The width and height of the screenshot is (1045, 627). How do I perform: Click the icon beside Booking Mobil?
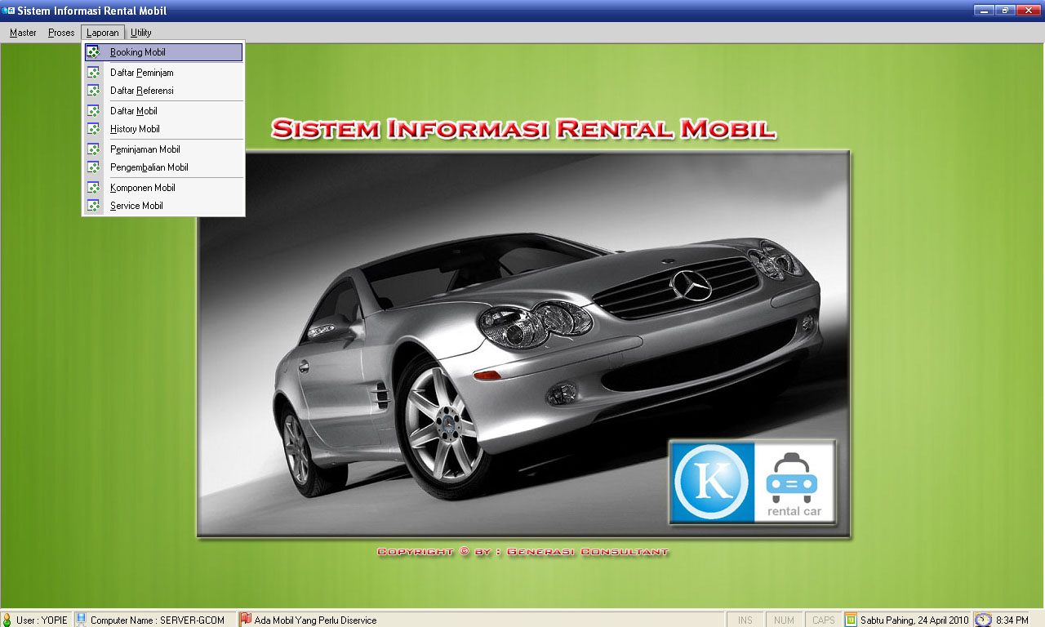[x=94, y=52]
